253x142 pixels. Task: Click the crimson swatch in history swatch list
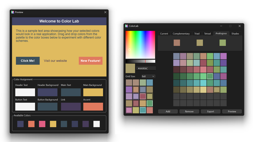pos(143,96)
